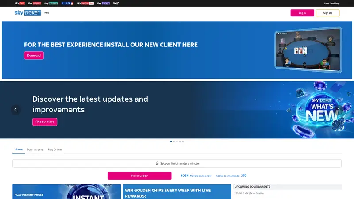
Task: Select the second carousel dot
Action: pyautogui.click(x=174, y=142)
